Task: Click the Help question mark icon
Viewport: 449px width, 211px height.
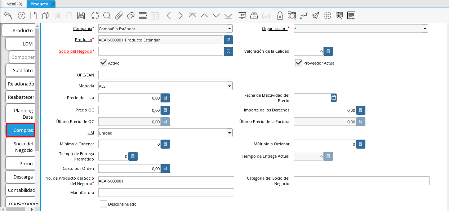Action: (21, 16)
